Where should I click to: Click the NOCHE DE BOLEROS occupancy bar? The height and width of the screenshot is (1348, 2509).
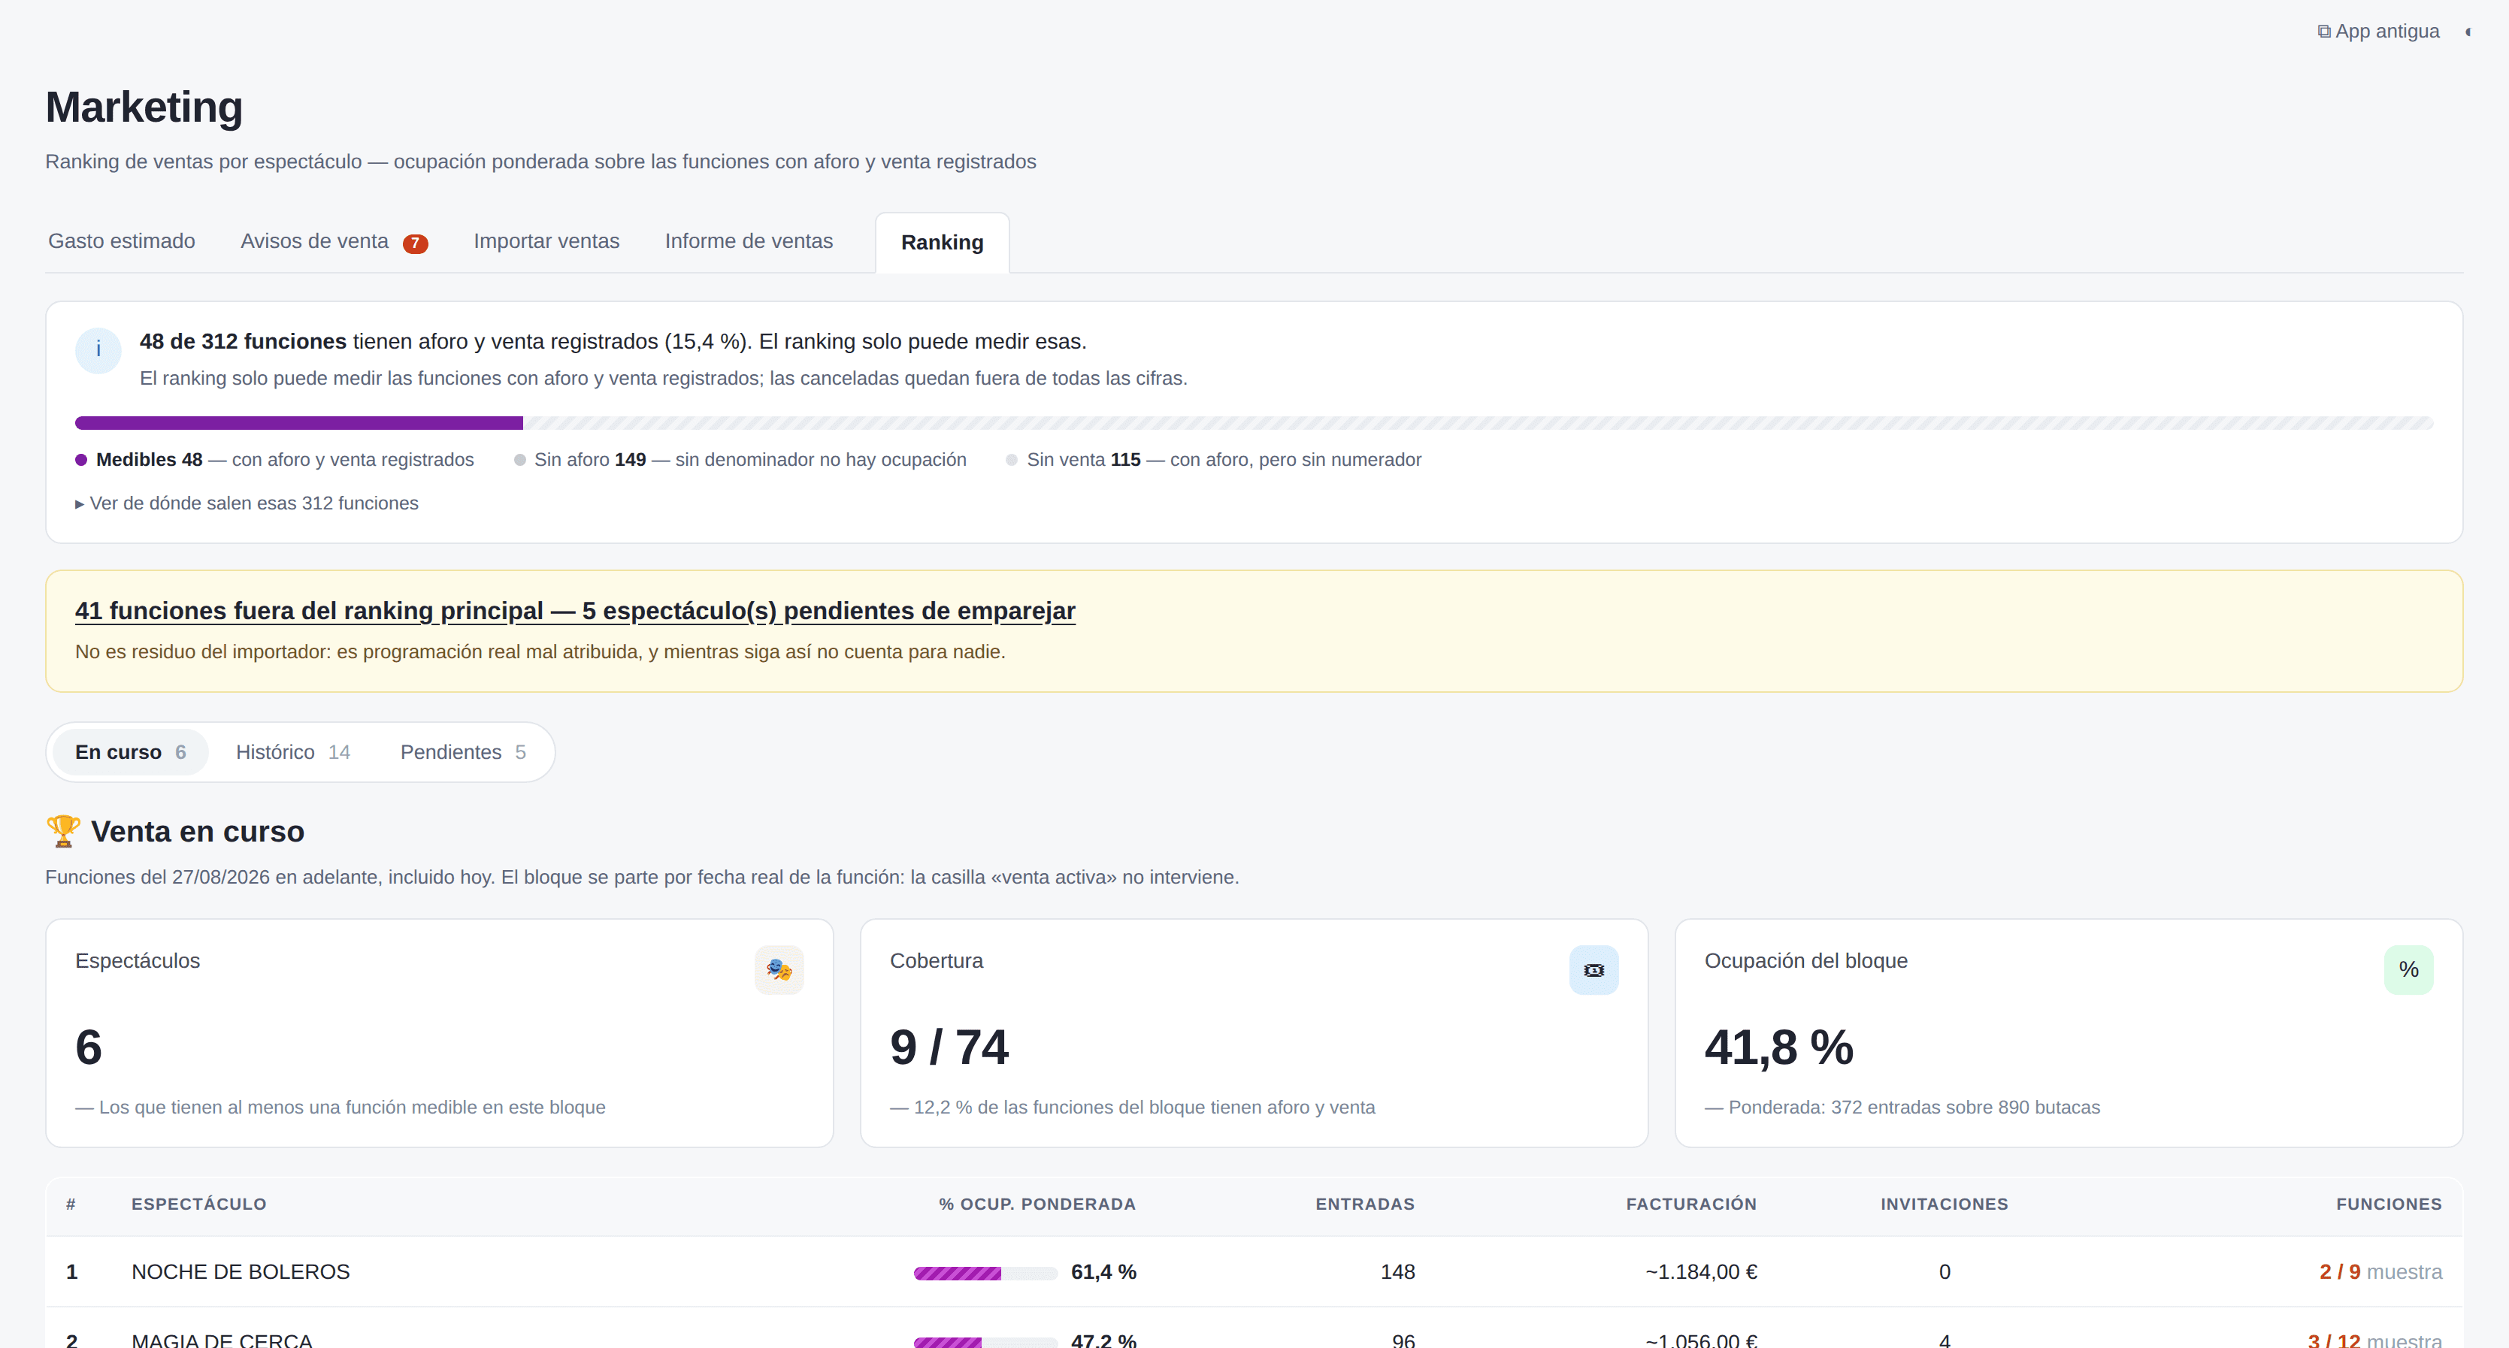[x=985, y=1273]
